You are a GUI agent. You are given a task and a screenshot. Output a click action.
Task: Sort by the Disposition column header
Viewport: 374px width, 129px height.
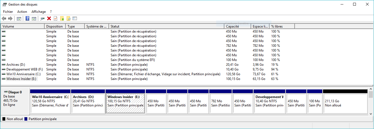point(55,26)
